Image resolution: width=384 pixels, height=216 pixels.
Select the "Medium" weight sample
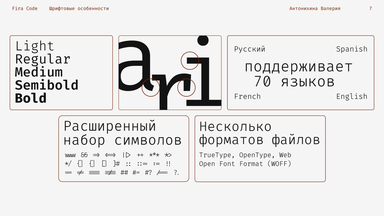click(x=39, y=72)
